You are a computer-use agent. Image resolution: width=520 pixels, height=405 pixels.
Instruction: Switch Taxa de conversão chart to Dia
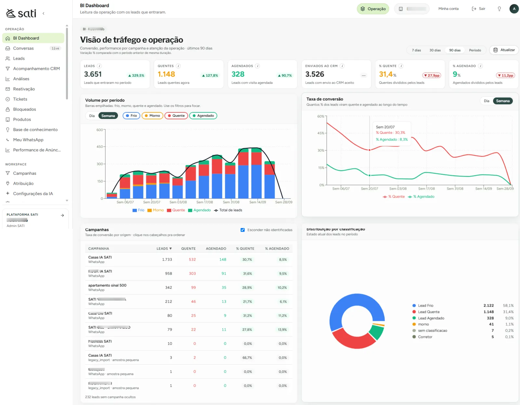coord(486,101)
